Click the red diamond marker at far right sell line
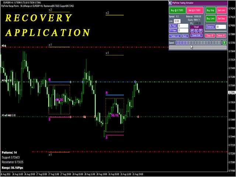This screenshot has width=236, height=177. tap(138, 117)
